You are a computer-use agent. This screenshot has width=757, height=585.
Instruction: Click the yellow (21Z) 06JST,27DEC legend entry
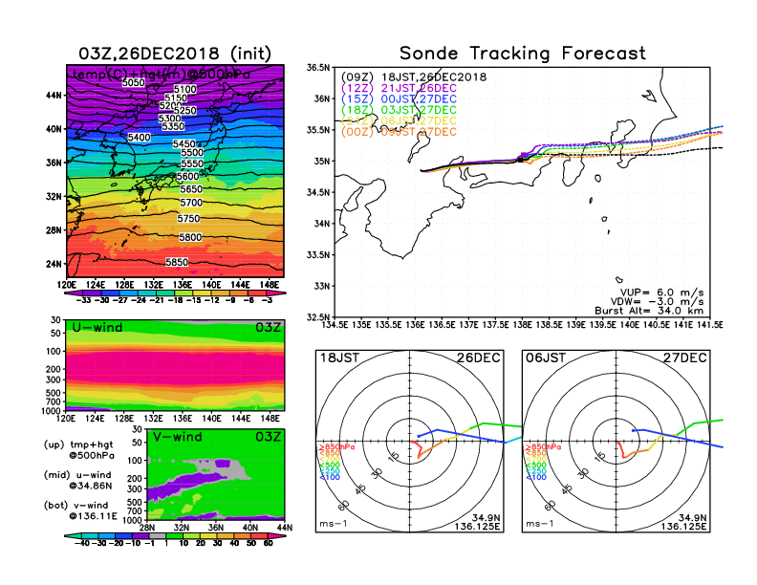pyautogui.click(x=399, y=120)
